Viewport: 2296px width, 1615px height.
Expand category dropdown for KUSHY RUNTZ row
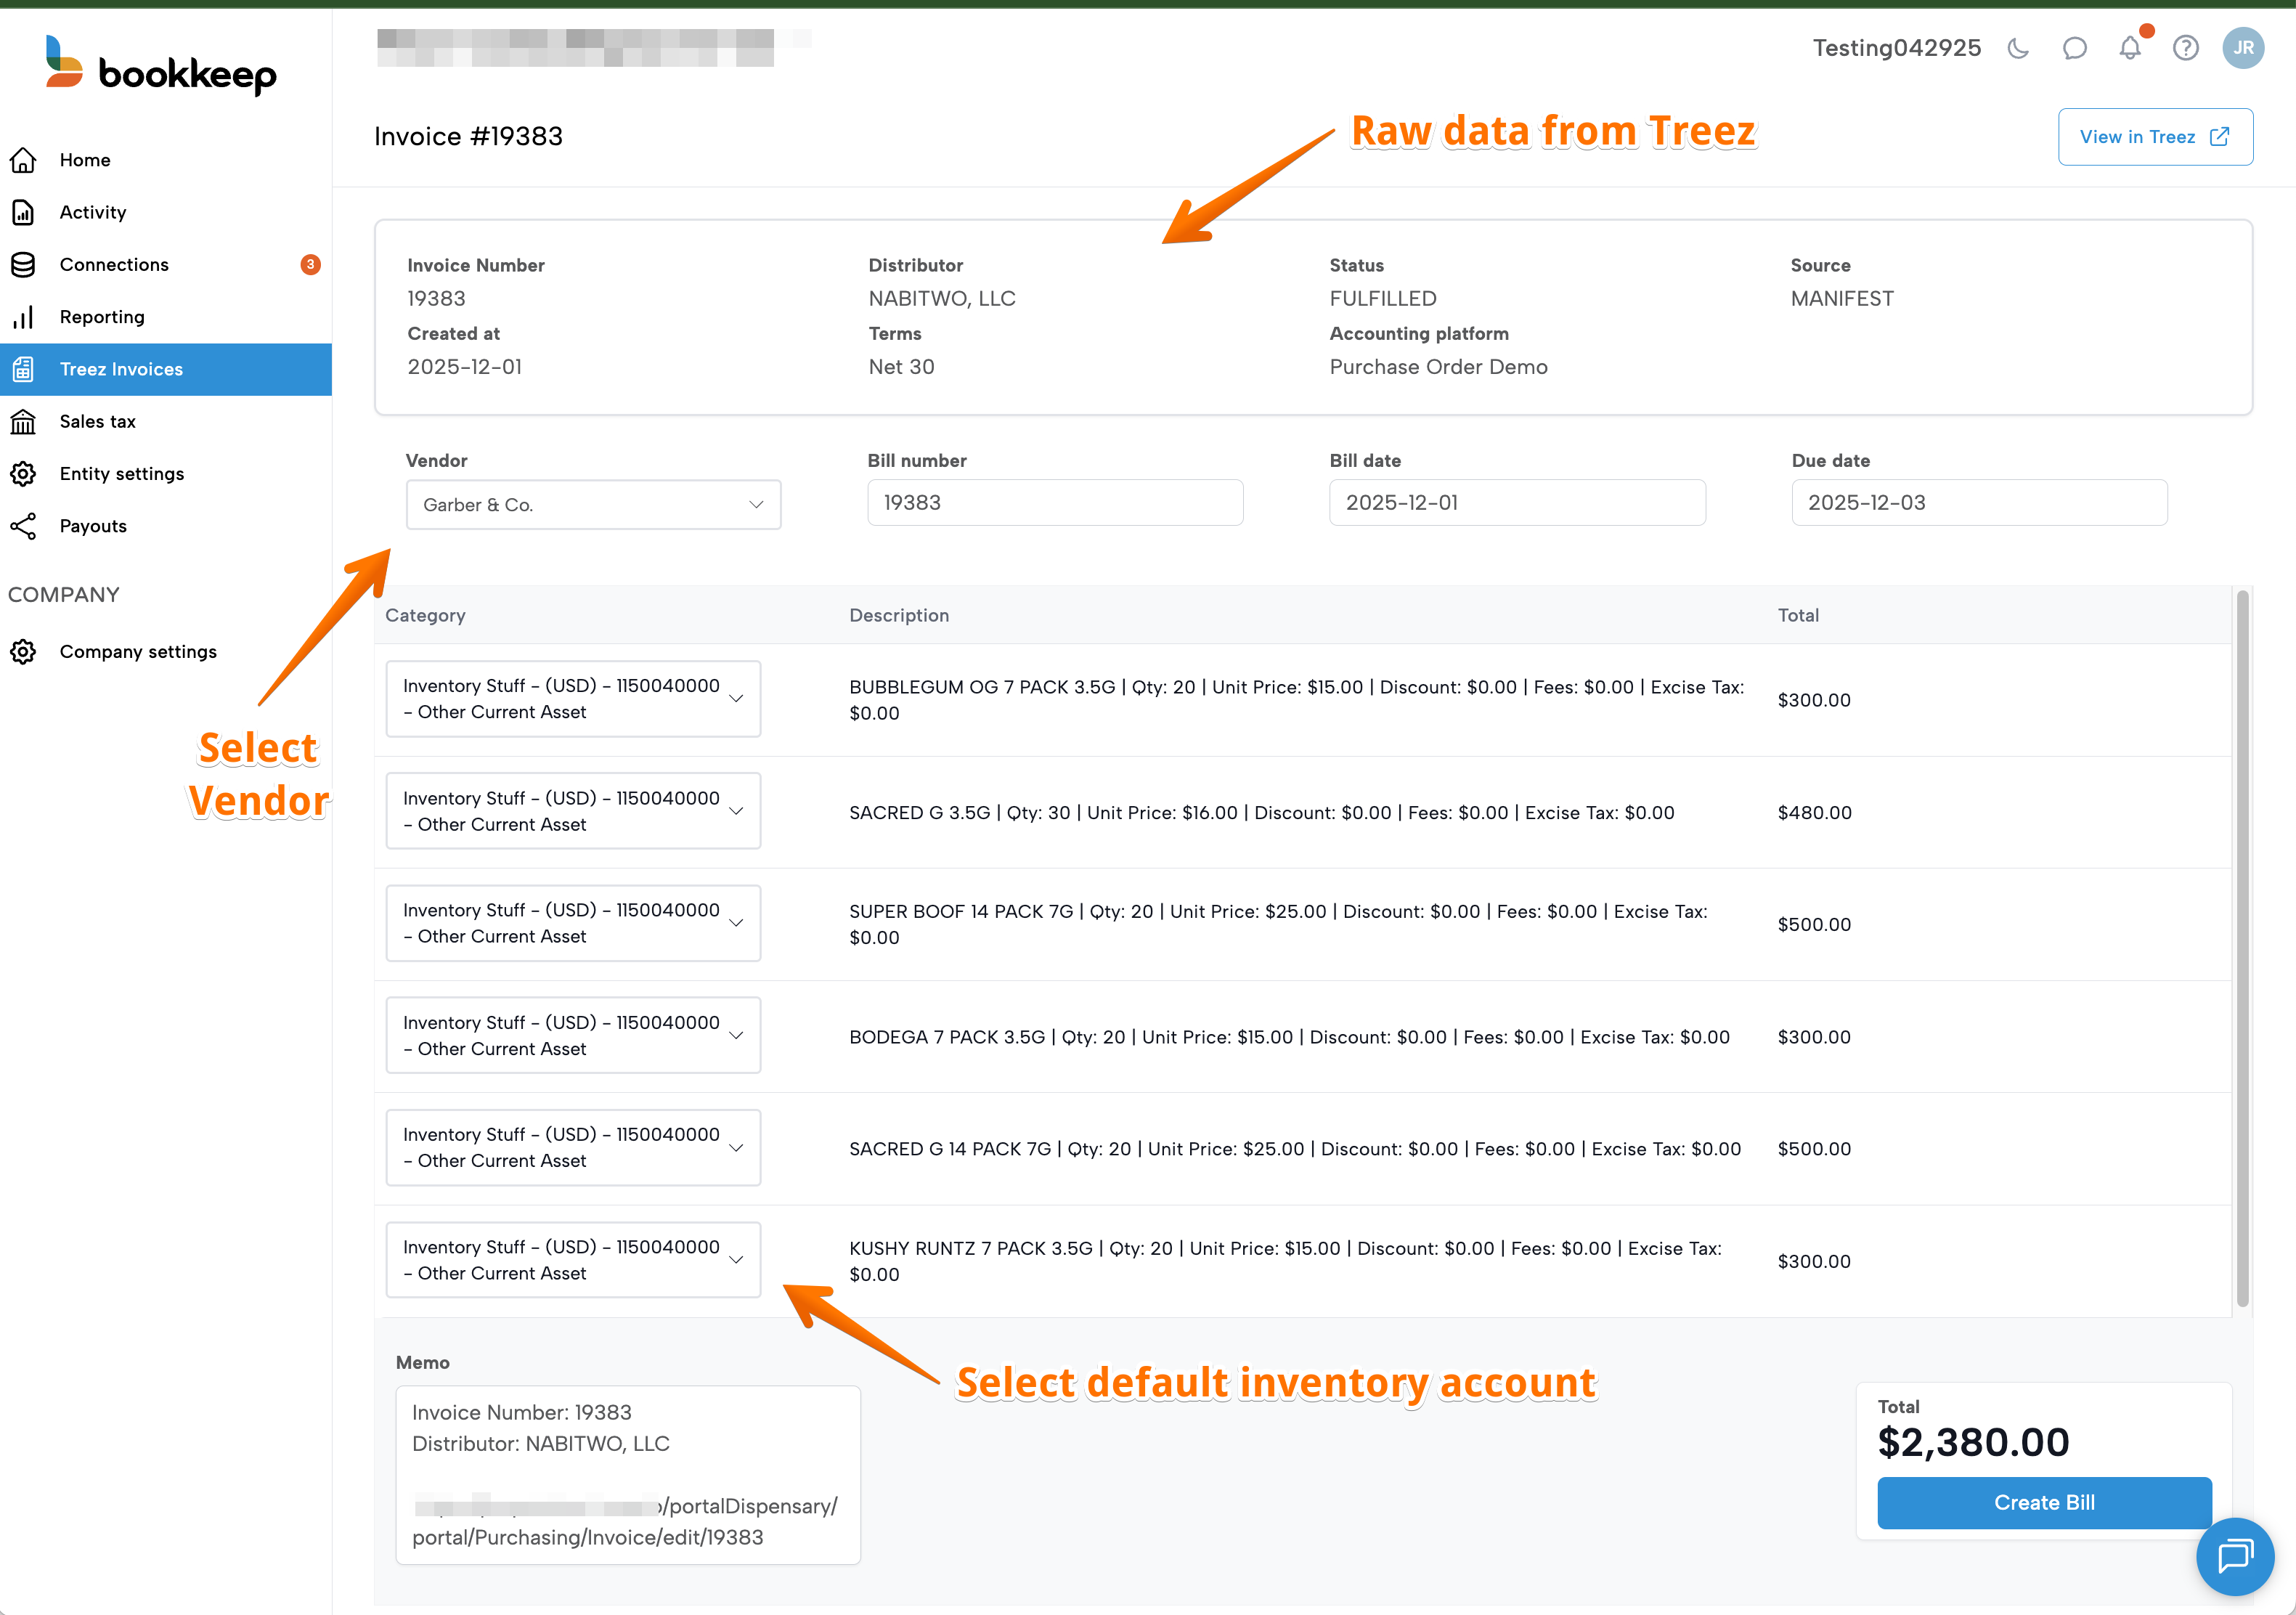coord(573,1260)
